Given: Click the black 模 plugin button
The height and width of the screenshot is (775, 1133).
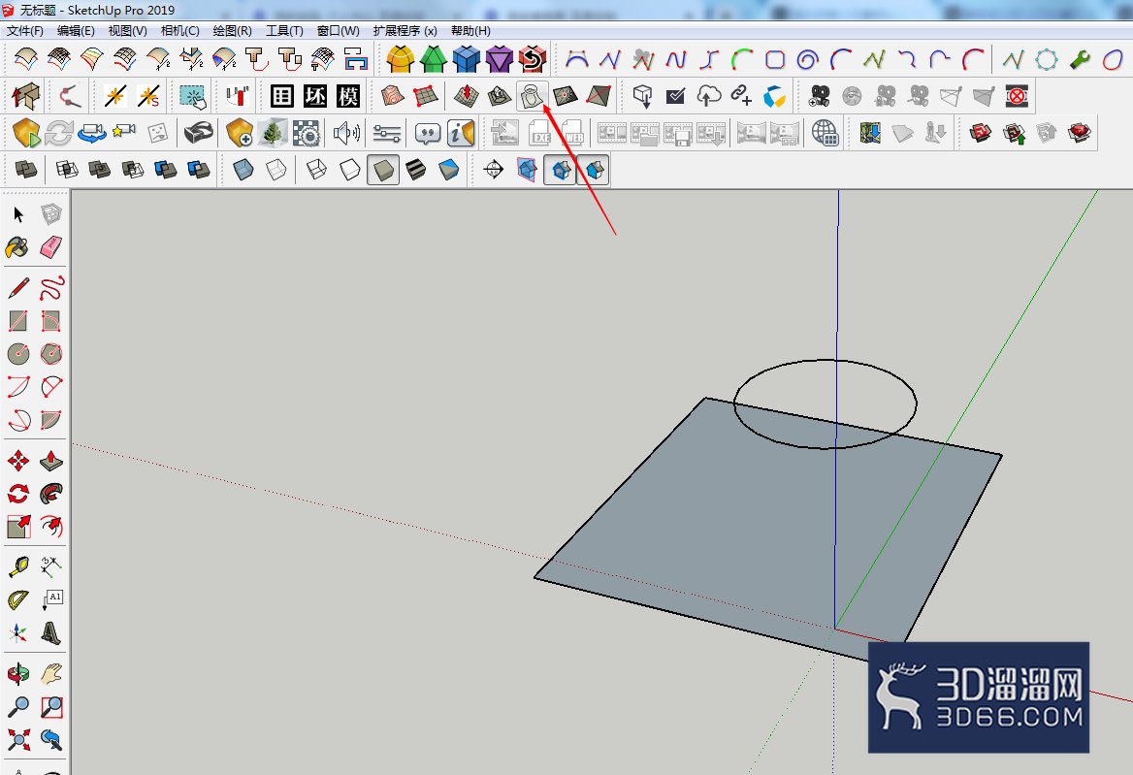Looking at the screenshot, I should [347, 95].
